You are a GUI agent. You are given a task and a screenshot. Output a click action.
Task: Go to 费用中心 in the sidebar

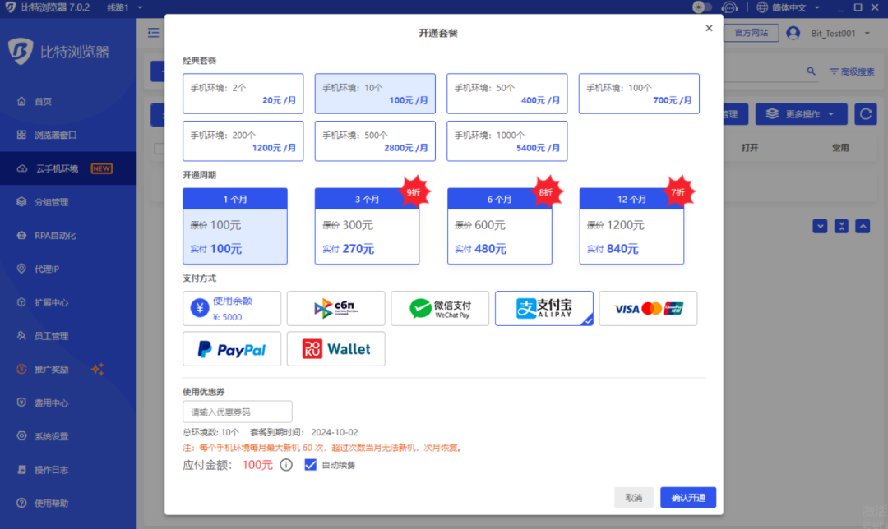click(x=51, y=403)
